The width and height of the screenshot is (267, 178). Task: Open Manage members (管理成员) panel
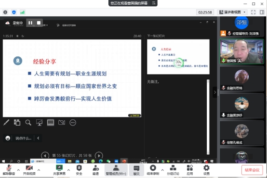coord(116,170)
